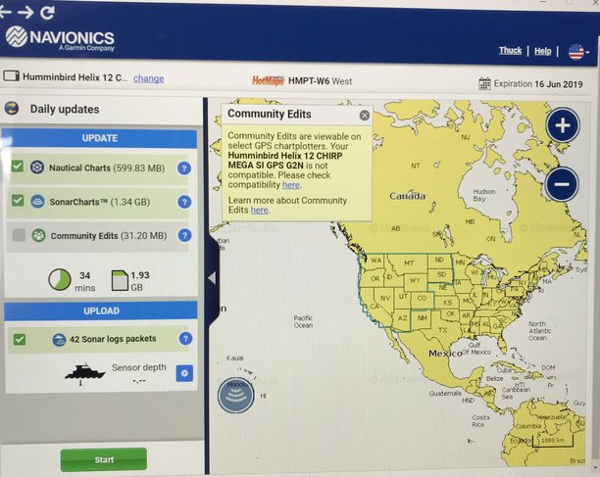
Task: Collapse the side panel with arrow handle
Action: 213,278
